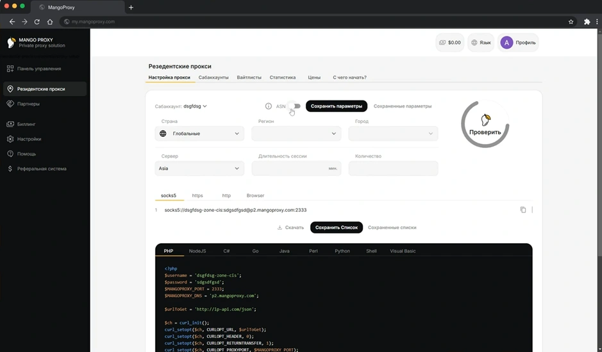Open Партнеры in sidebar
The width and height of the screenshot is (602, 352).
point(28,104)
